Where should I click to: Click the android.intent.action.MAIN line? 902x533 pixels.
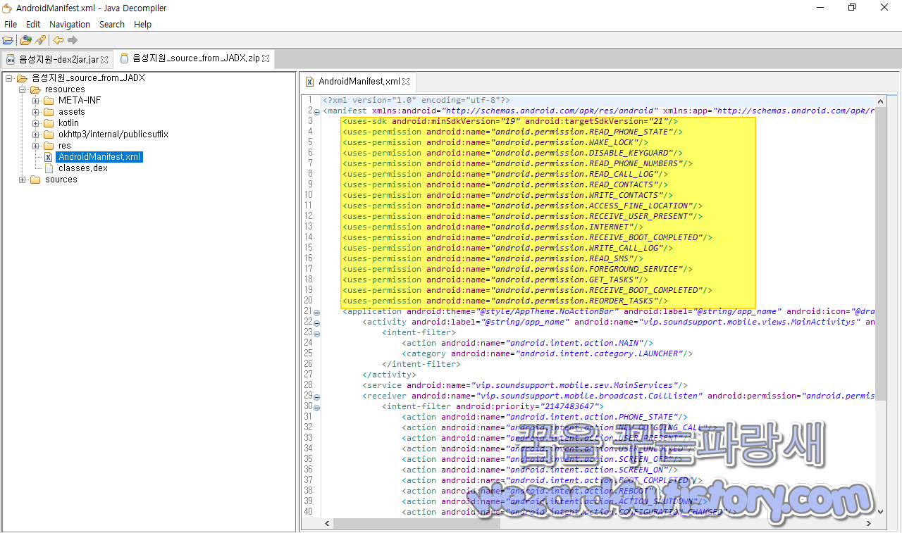pos(527,343)
